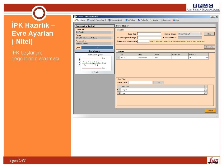This screenshot has height=168, width=224.
Task: Open the Tanımlama toolbar menu
Action: pyautogui.click(x=80, y=20)
